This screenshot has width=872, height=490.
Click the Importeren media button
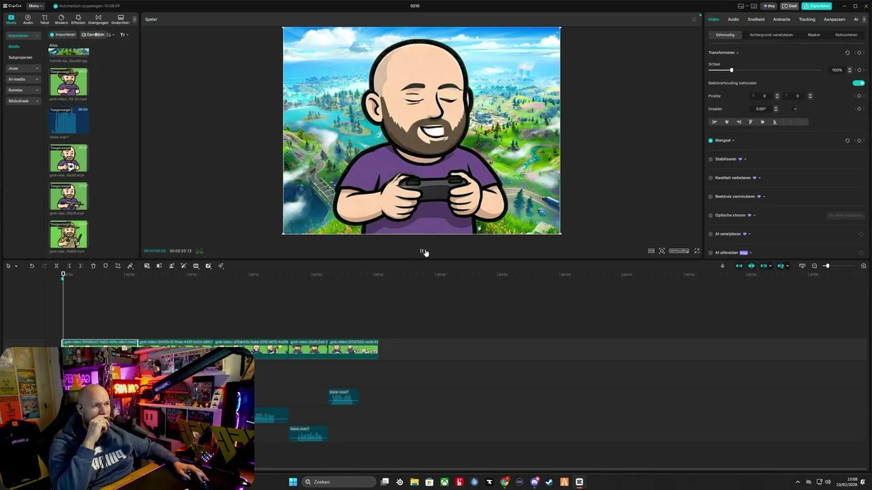(63, 35)
